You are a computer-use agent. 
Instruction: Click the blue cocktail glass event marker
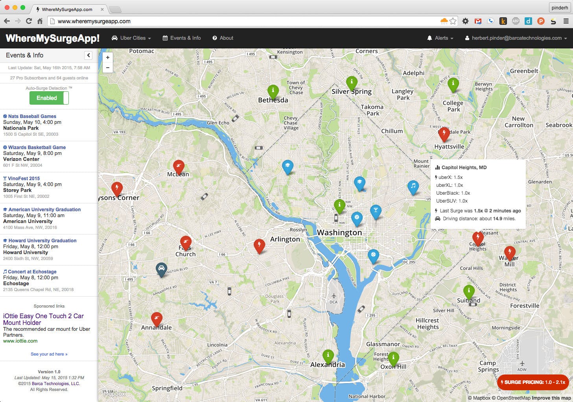[x=376, y=211]
